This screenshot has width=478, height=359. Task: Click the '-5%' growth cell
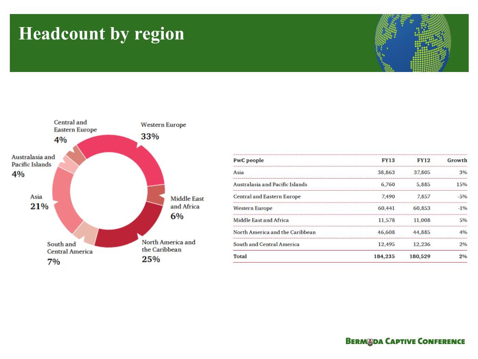(x=462, y=197)
